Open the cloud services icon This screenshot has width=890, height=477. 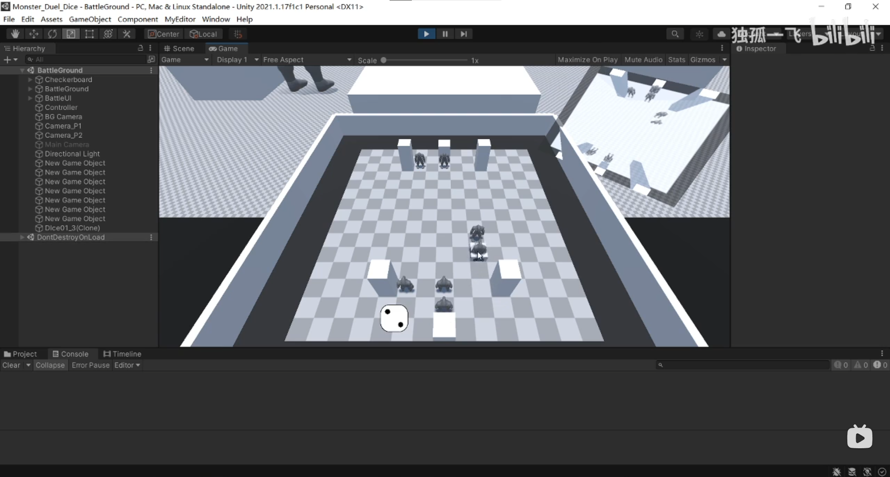click(x=721, y=34)
